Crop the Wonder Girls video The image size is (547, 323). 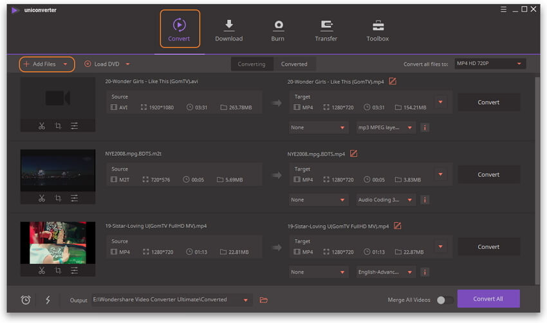[x=59, y=126]
